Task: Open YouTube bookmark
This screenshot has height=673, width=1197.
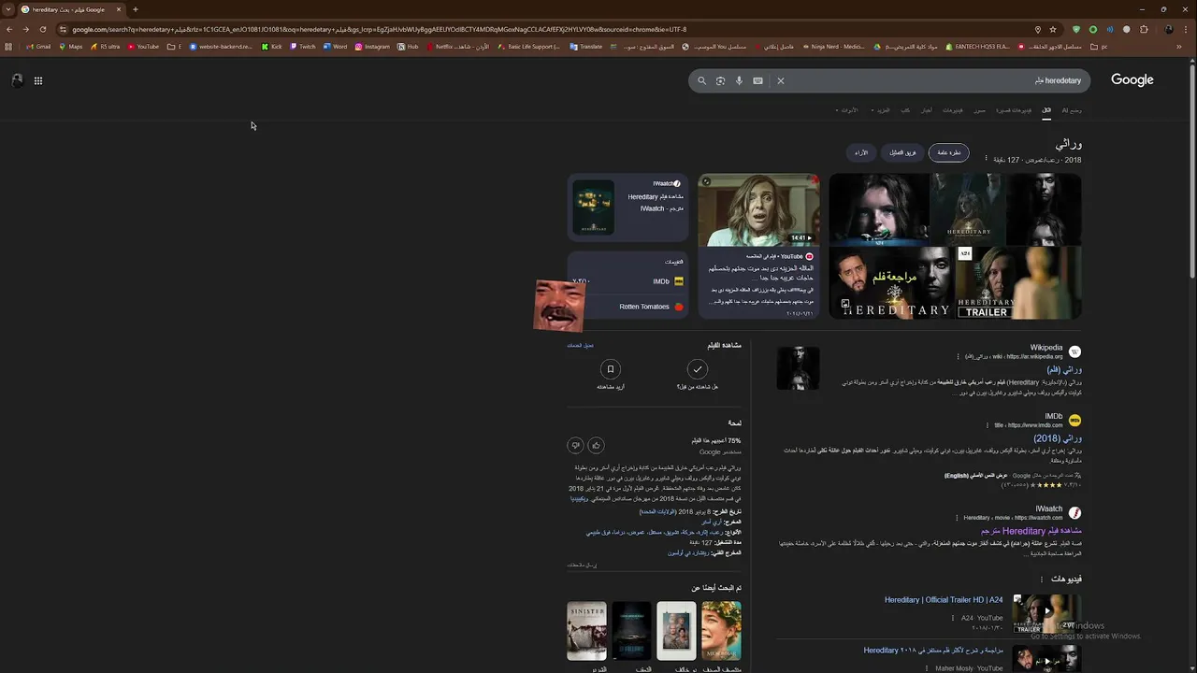Action: point(143,47)
